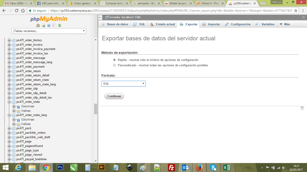Viewport: 307px width, 172px height.
Task: Click the navigation scrollbar down arrow
Action: pyautogui.click(x=95, y=161)
